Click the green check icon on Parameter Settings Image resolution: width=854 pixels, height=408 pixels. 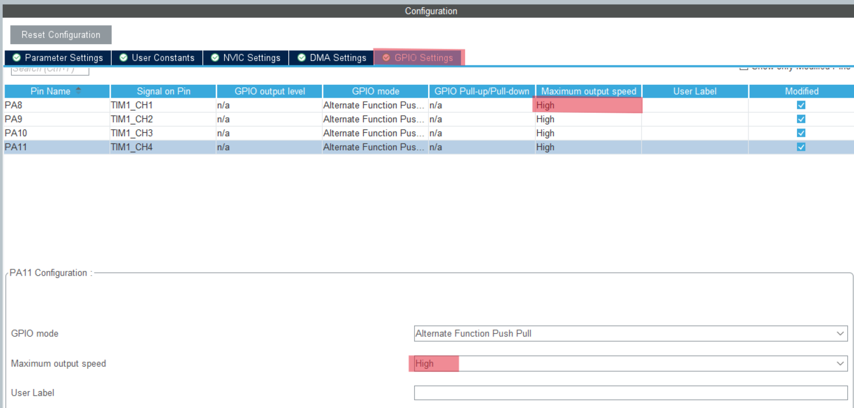point(17,57)
